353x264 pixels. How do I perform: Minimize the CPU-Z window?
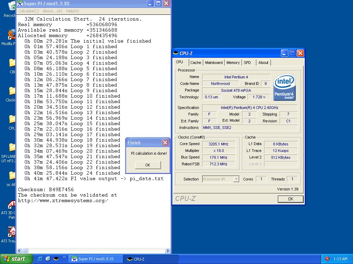pyautogui.click(x=284, y=53)
